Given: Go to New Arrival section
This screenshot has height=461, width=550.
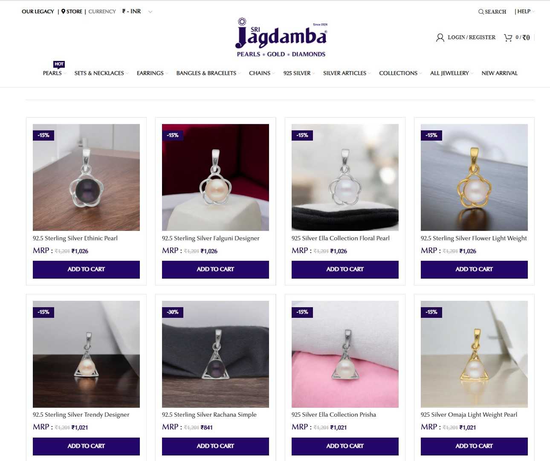Looking at the screenshot, I should (x=499, y=73).
